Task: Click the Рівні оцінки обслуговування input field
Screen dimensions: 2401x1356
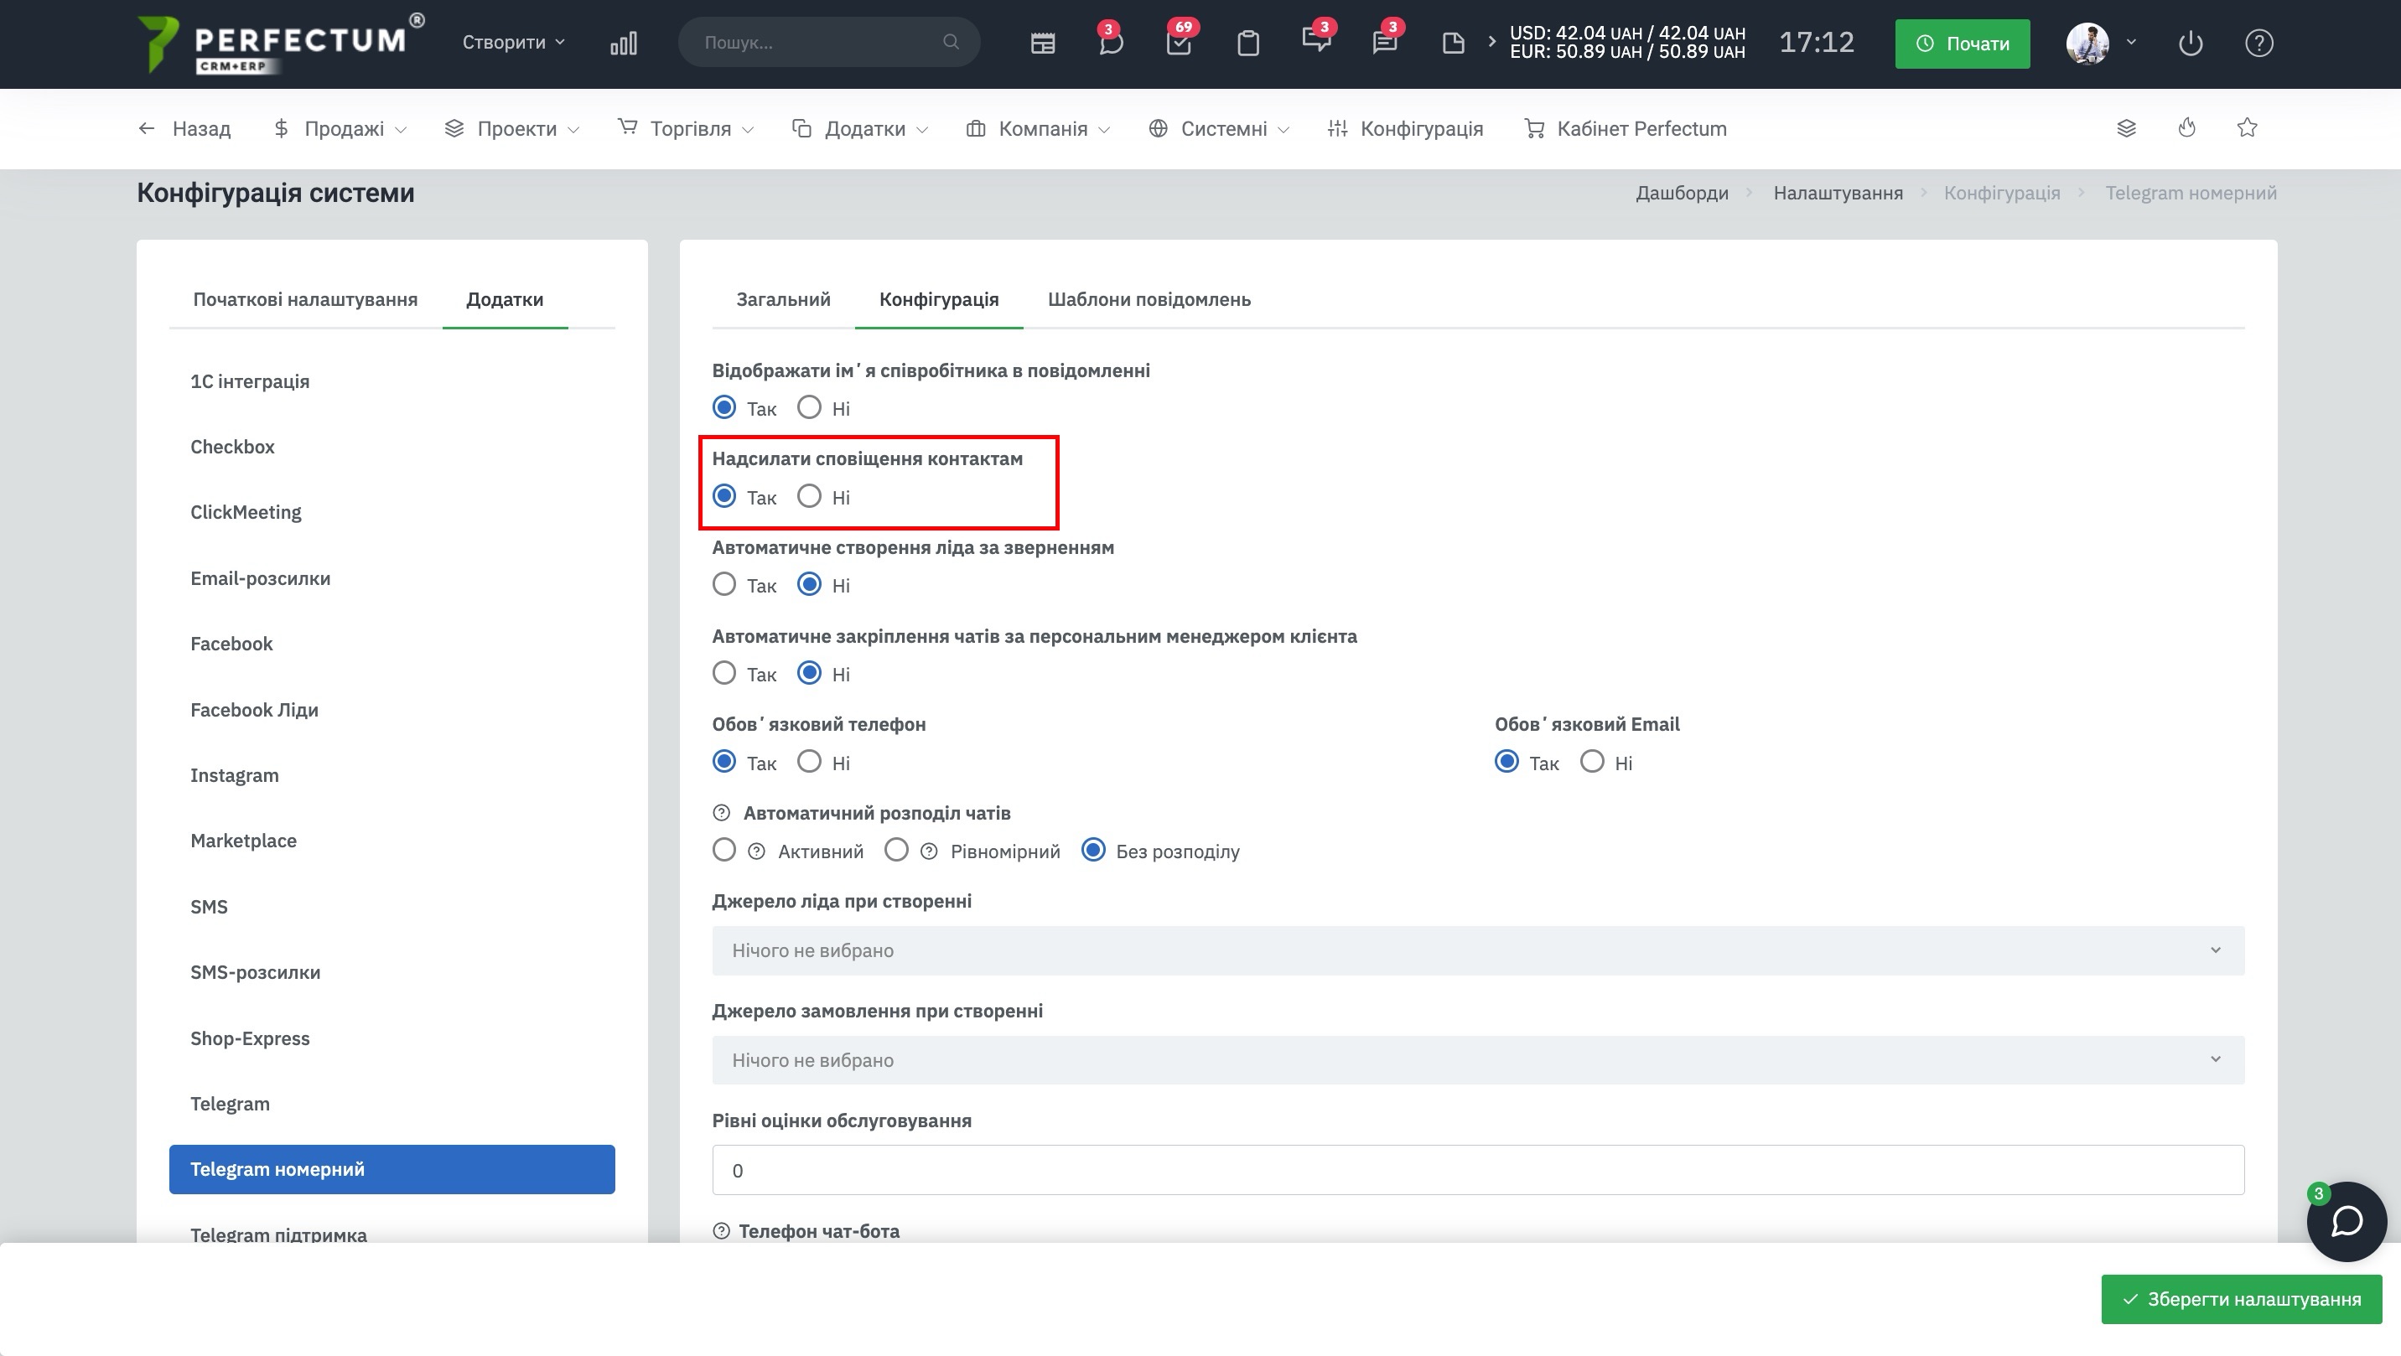Action: pyautogui.click(x=1477, y=1170)
